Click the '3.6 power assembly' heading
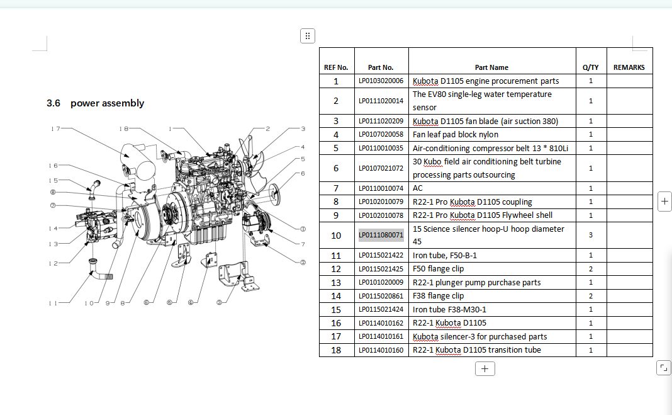 tap(96, 103)
